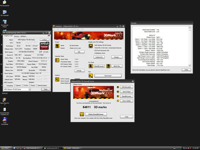Screen dimensions: 200x150
Task: Click the AMD Radeon logo in GPU-Z
Action: click(44, 46)
